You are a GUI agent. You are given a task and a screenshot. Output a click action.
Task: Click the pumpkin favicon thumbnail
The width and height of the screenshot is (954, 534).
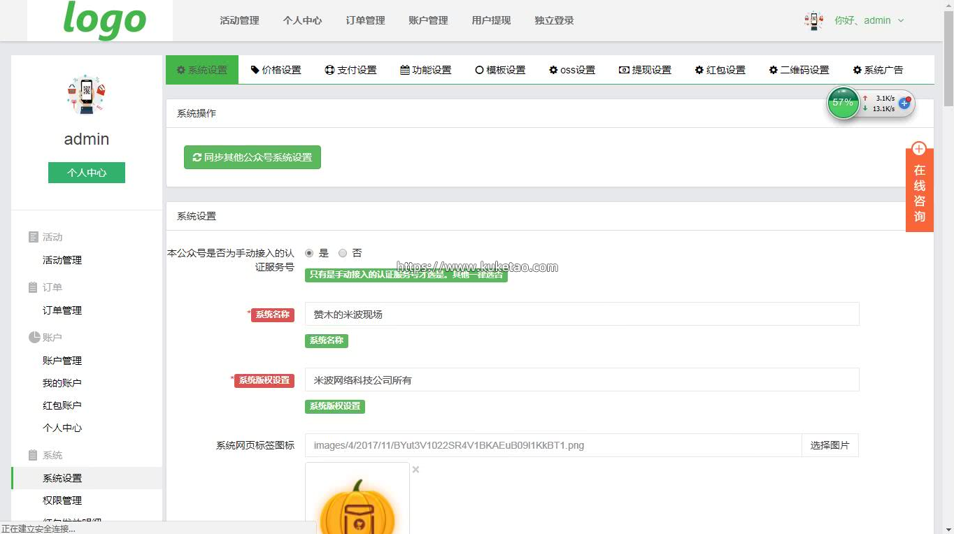pos(357,500)
